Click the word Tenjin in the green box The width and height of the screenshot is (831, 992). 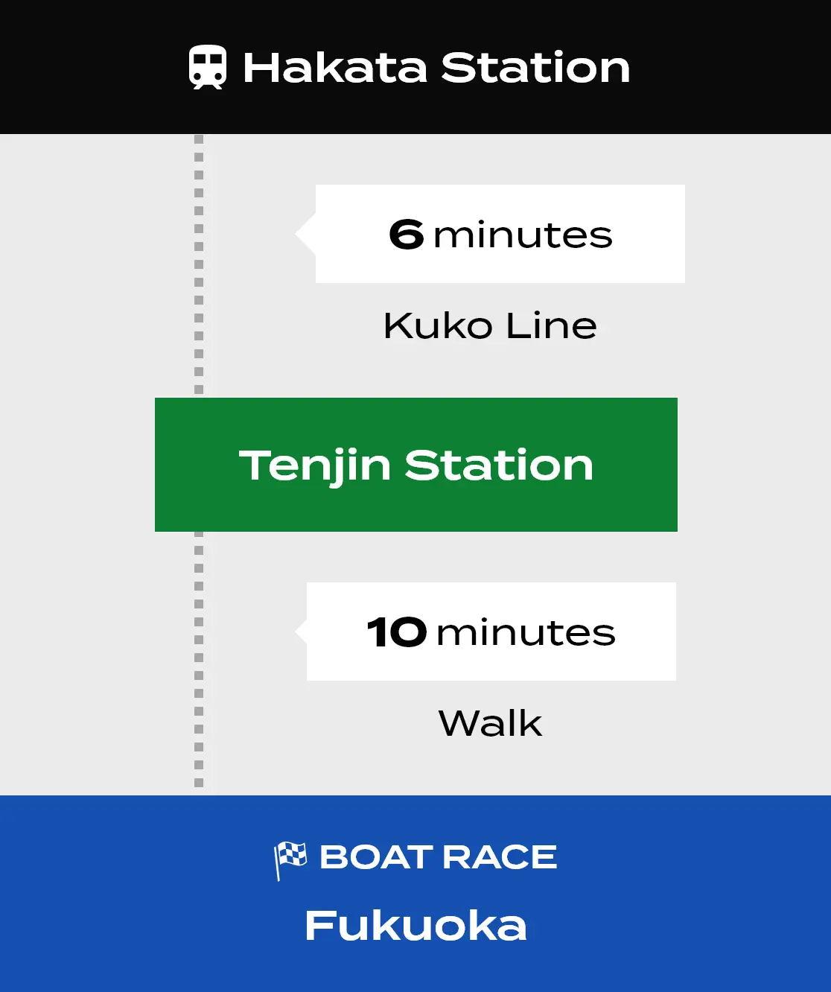(315, 466)
